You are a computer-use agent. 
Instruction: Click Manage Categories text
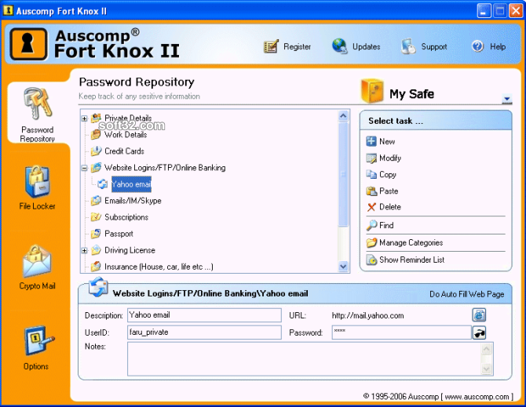(411, 242)
